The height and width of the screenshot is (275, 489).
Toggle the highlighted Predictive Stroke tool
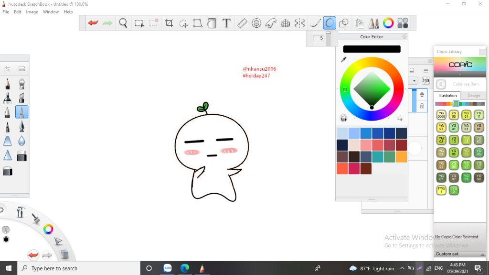coord(330,23)
